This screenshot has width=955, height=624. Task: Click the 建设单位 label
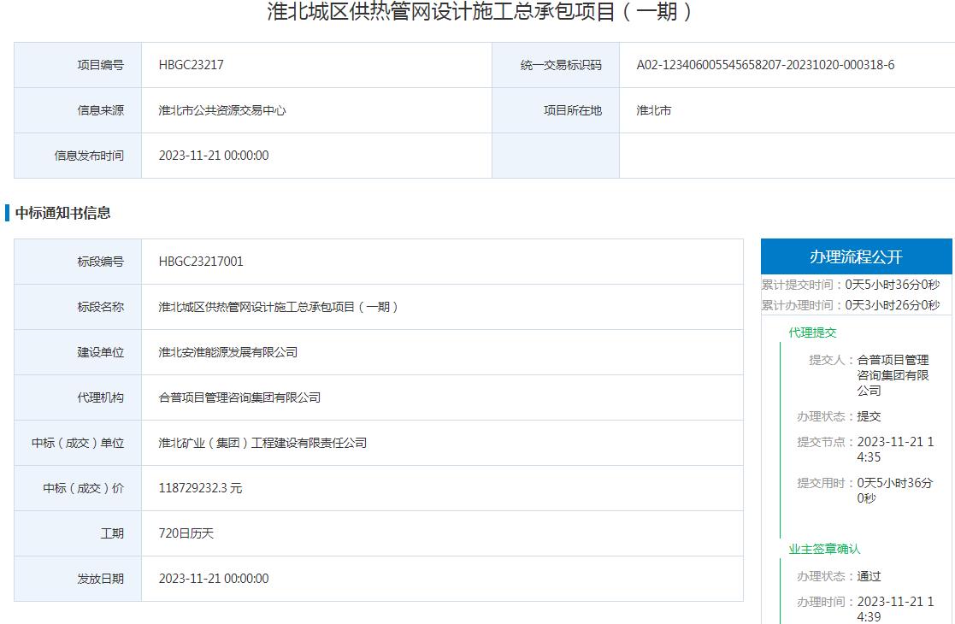click(x=100, y=352)
